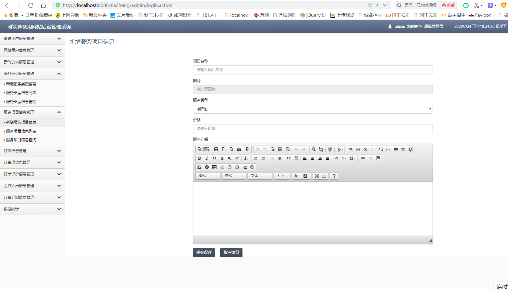
Task: Switch editor to source code view
Action: (204, 149)
